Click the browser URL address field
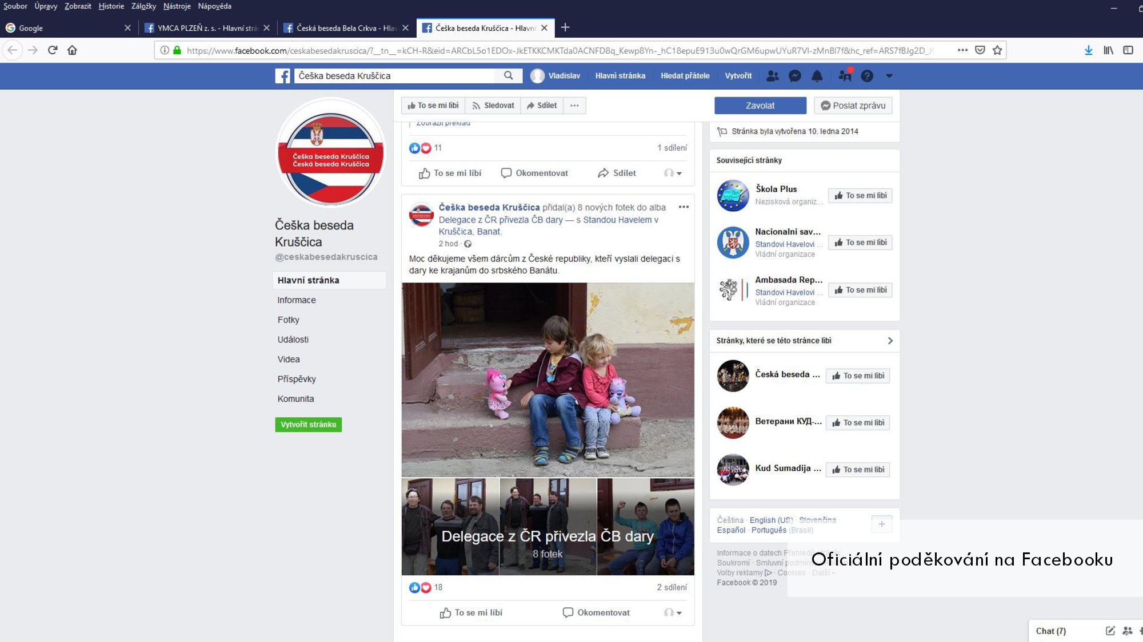Viewport: 1143px width, 642px height. [x=560, y=50]
